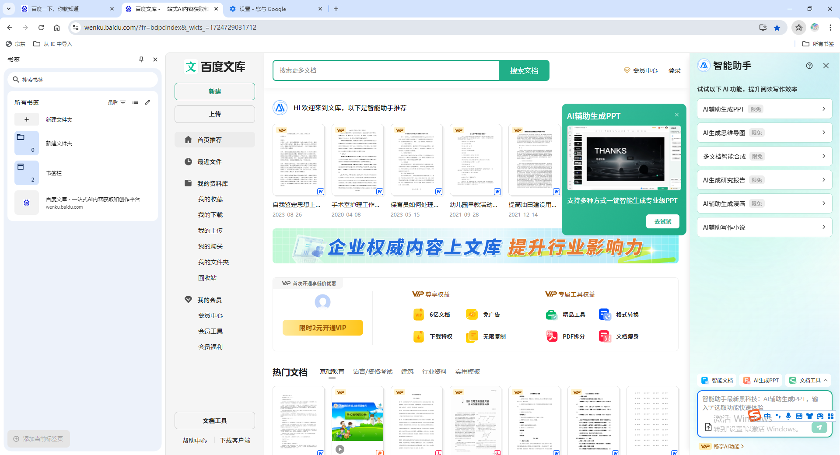
Task: Open the Chrome profile avatar
Action: click(815, 28)
